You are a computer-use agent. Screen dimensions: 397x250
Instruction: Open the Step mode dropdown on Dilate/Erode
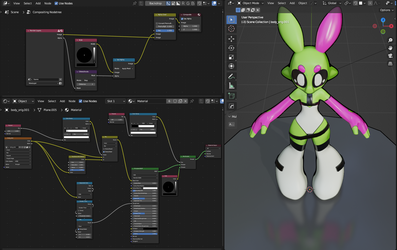(89, 80)
